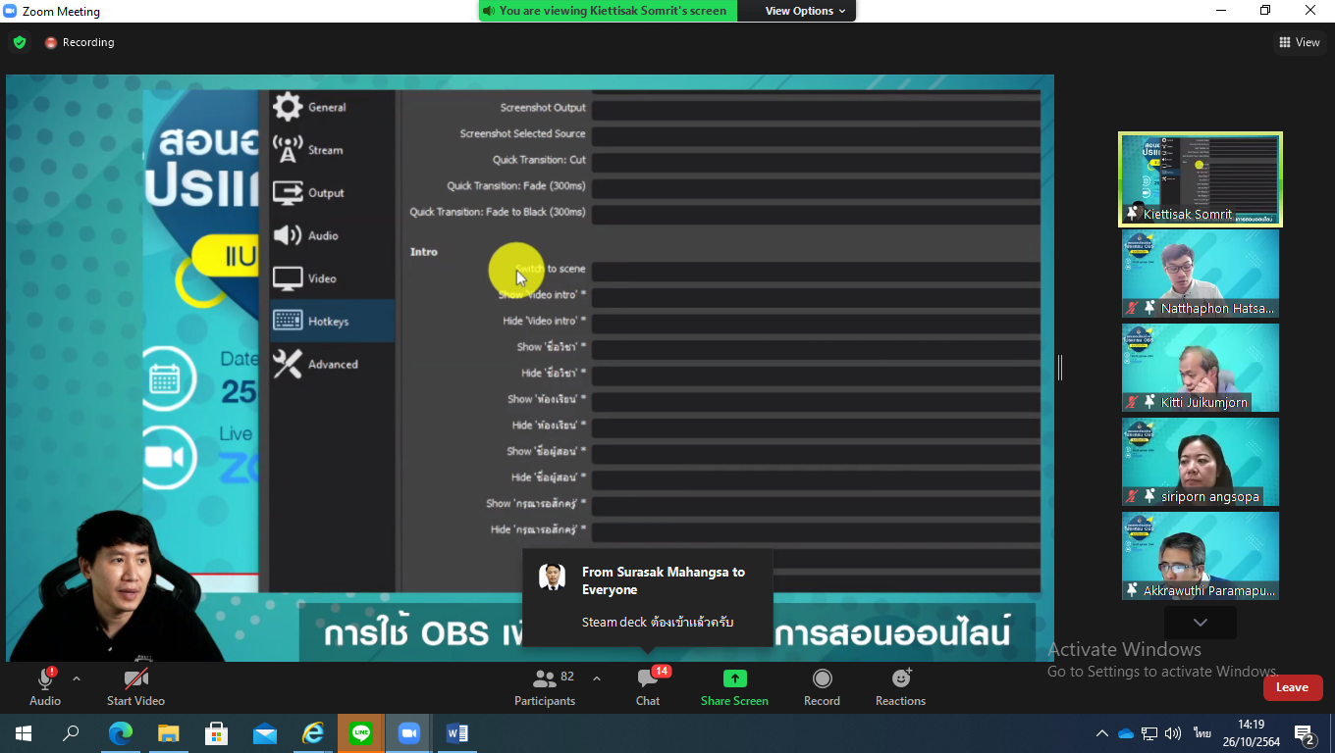
Task: Open the Windows notification center
Action: [x=1306, y=734]
